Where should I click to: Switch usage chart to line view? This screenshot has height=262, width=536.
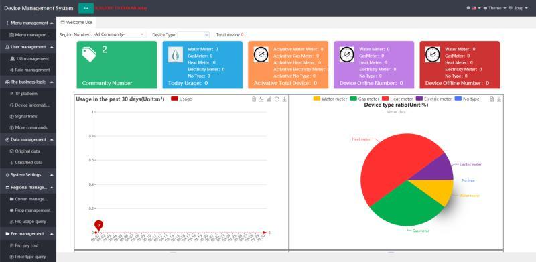click(x=261, y=99)
